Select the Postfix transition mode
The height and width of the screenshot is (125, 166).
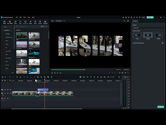(x=159, y=35)
